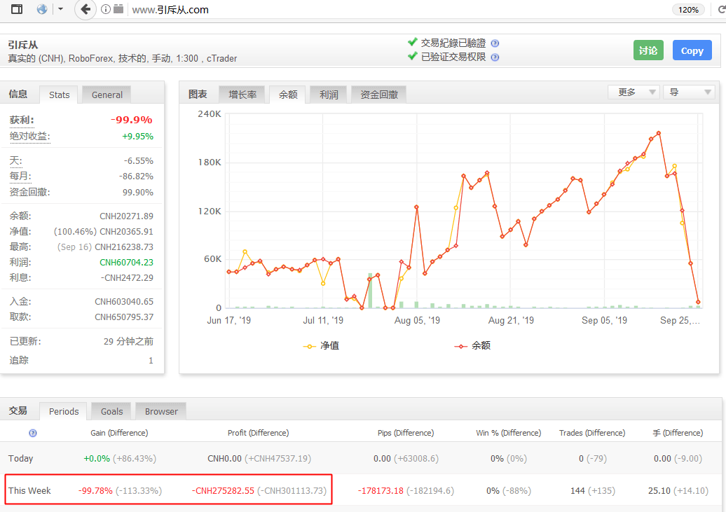Click the last data point on balance chart
The width and height of the screenshot is (726, 512).
[x=698, y=302]
